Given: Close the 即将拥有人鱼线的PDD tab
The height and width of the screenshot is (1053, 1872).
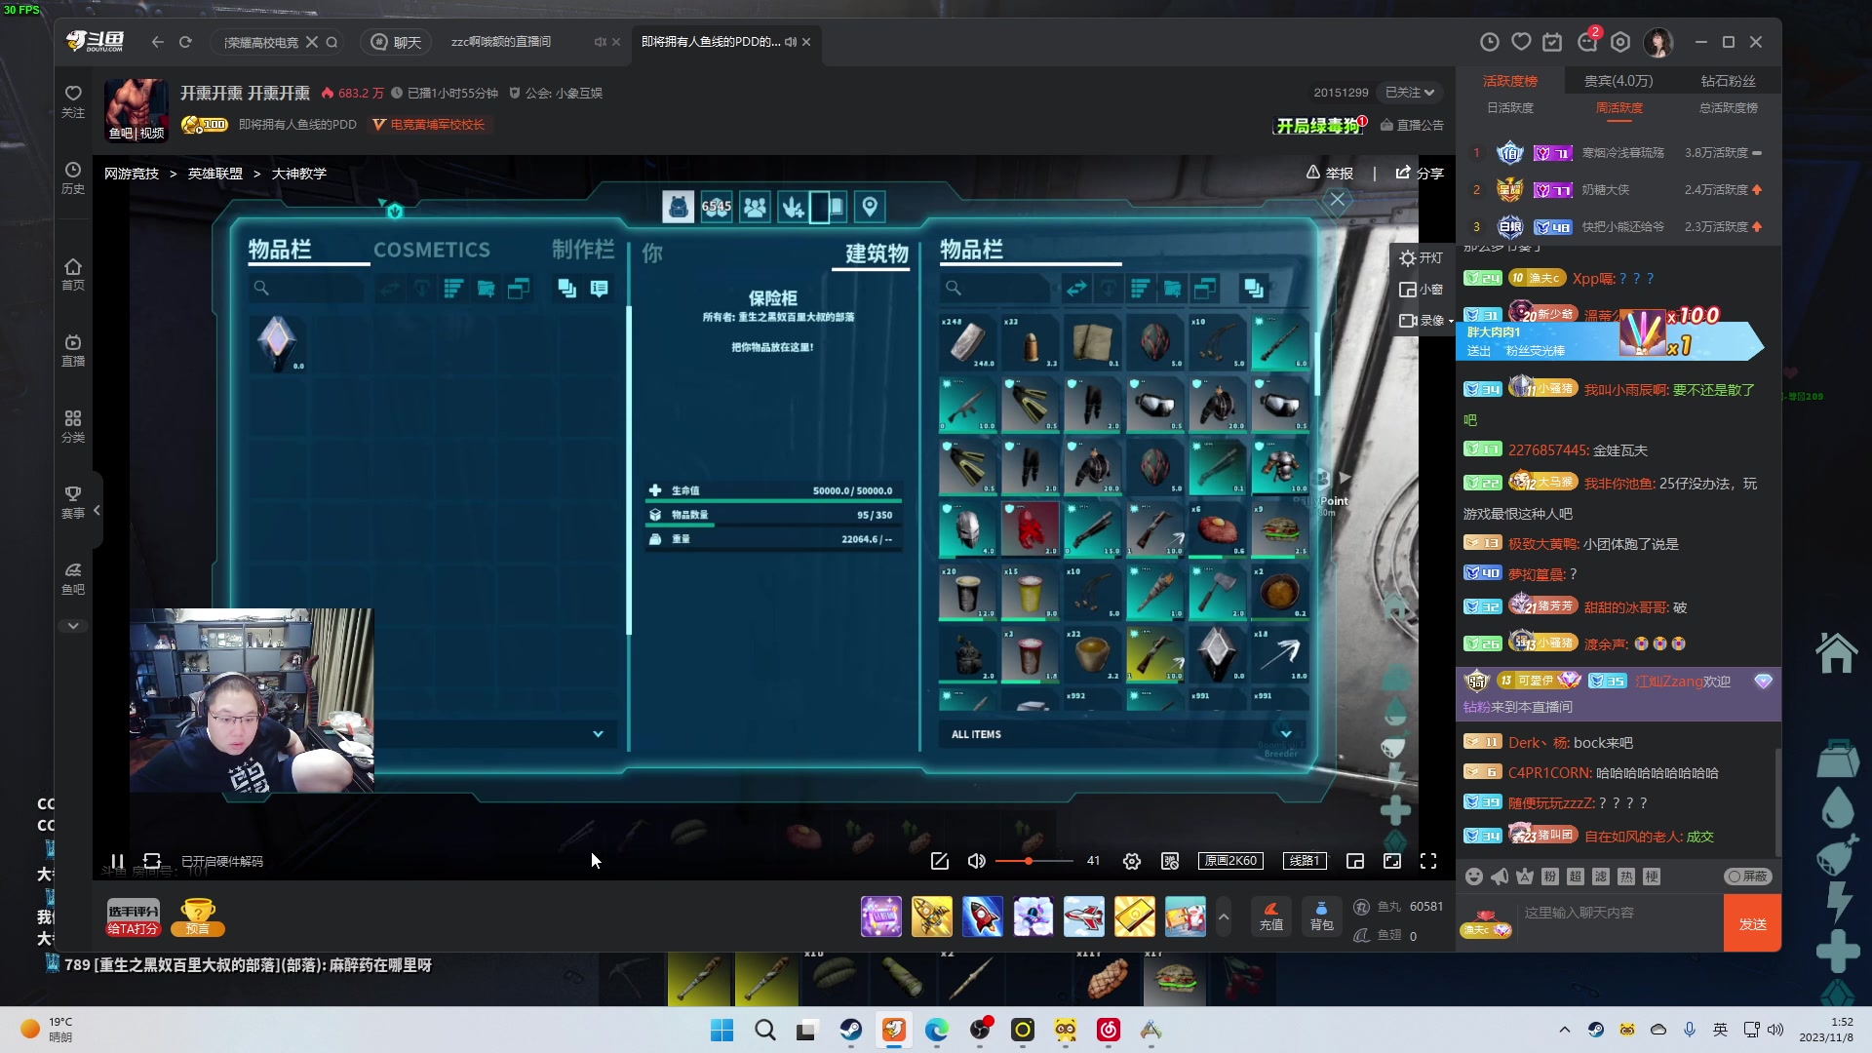Looking at the screenshot, I should click(x=806, y=42).
